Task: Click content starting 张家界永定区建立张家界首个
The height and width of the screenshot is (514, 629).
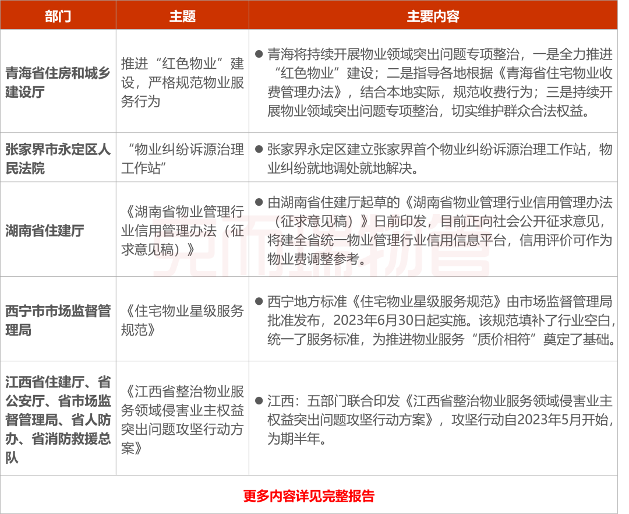Action: [x=433, y=158]
